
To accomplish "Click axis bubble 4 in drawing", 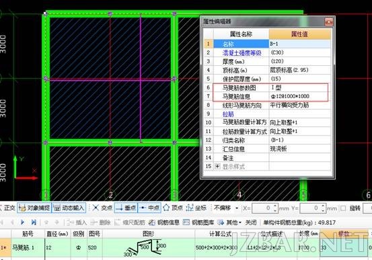I will [239, 195].
